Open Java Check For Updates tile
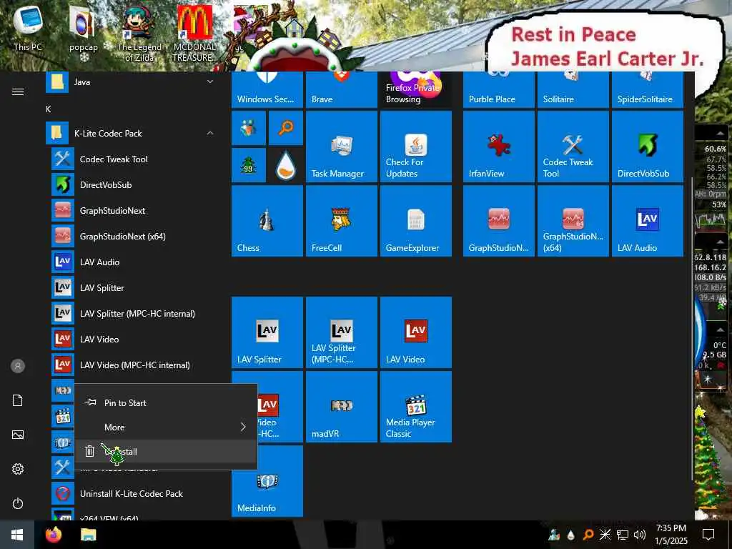This screenshot has width=732, height=549. coord(415,146)
